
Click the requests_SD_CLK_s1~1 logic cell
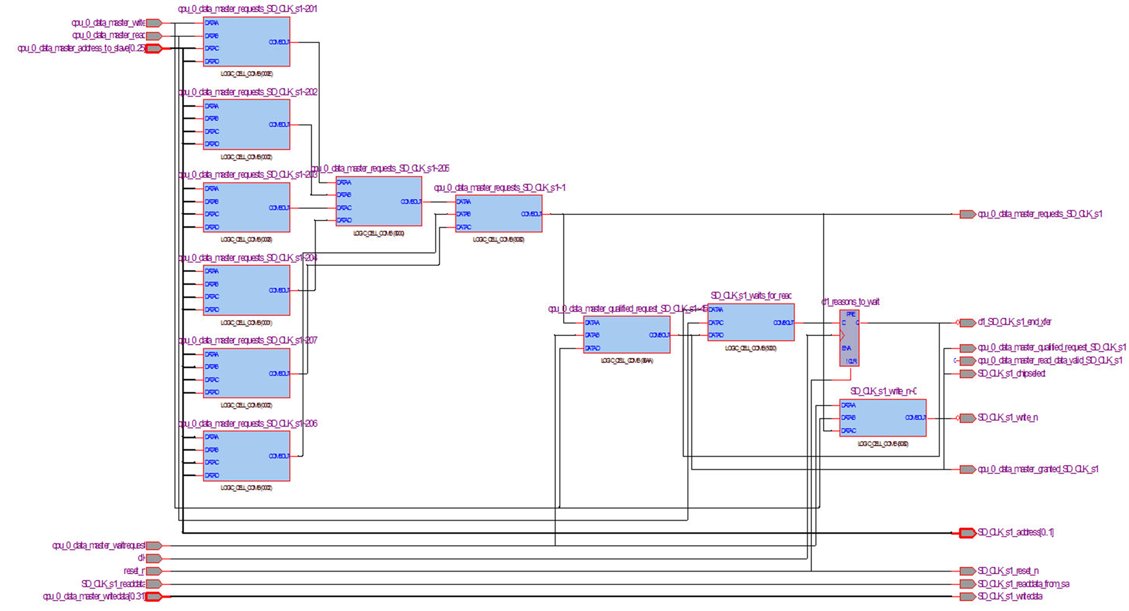pos(499,214)
